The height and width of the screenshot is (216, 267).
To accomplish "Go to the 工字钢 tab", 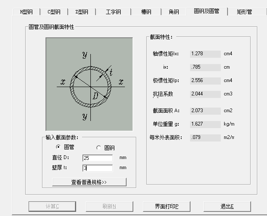I will [x=113, y=12].
